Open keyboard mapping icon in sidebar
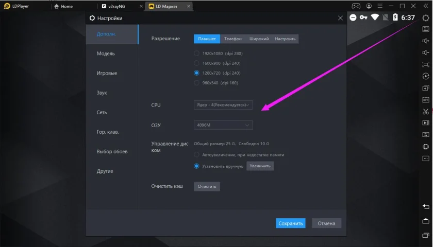 (x=426, y=29)
